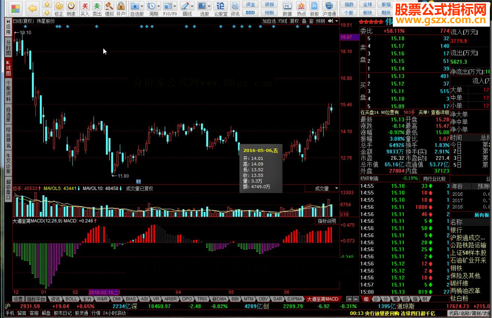Open the 央行放里逆回购 news headline
The image size is (492, 318).
point(392,313)
